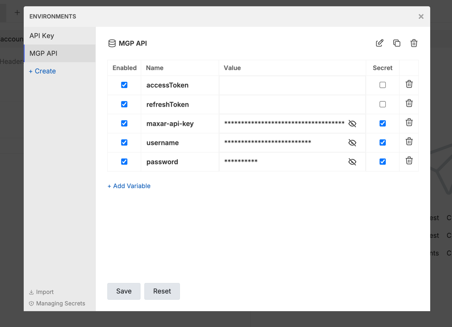Remove the username variable
Viewport: 452px width, 327px height.
tap(409, 141)
